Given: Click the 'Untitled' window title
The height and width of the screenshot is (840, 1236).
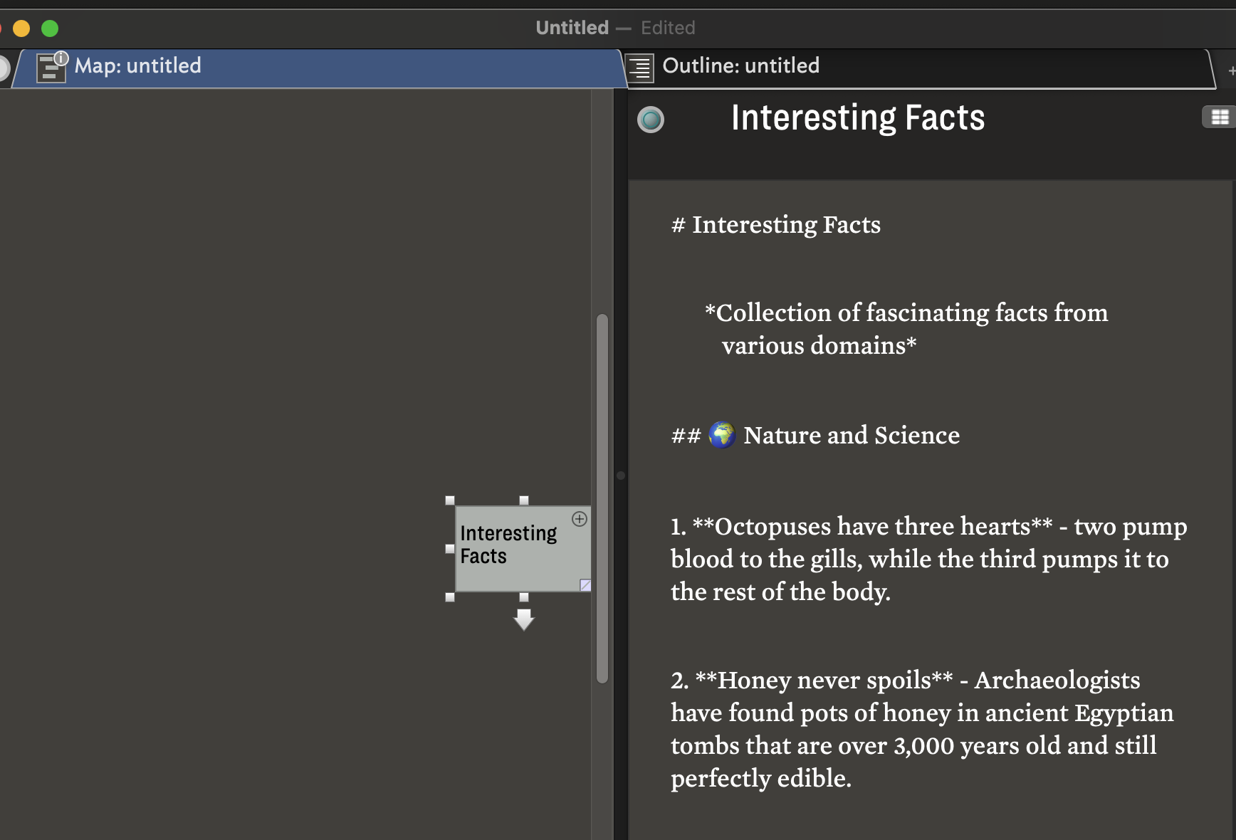Looking at the screenshot, I should pyautogui.click(x=572, y=28).
